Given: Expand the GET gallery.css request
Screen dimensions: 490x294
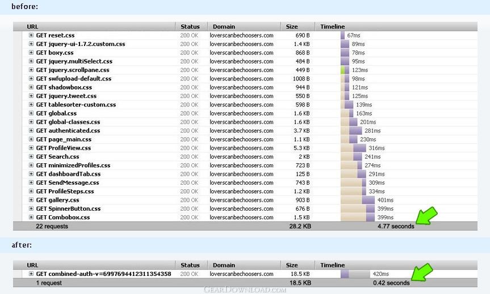Looking at the screenshot, I should coord(31,200).
